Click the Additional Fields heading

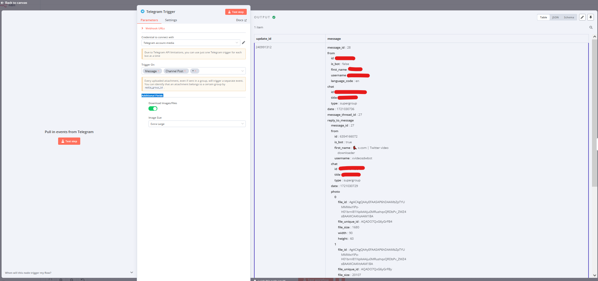point(152,96)
